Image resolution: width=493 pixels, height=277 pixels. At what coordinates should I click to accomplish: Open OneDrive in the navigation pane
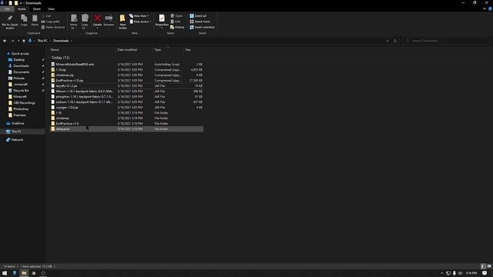click(18, 123)
